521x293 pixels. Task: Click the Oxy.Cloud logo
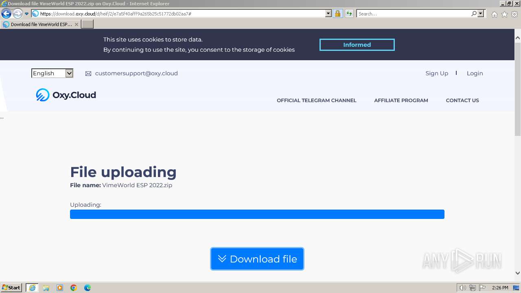(x=66, y=95)
